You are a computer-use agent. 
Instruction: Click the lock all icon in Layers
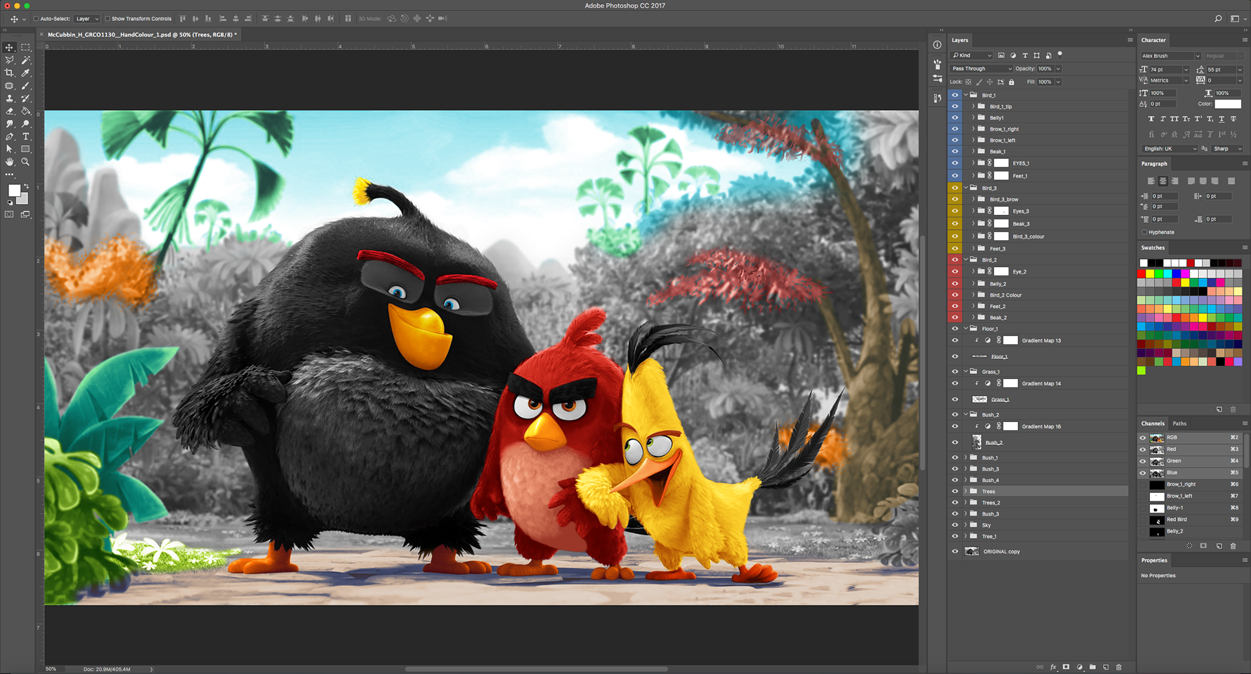coord(1011,82)
